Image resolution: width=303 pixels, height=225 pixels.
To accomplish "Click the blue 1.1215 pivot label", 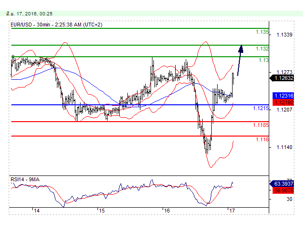I will tap(261, 108).
